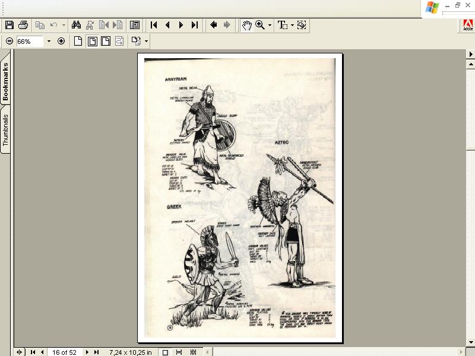Viewport: 475px width, 356px height.
Task: Toggle navigation pane from the status bar
Action: coord(19,352)
